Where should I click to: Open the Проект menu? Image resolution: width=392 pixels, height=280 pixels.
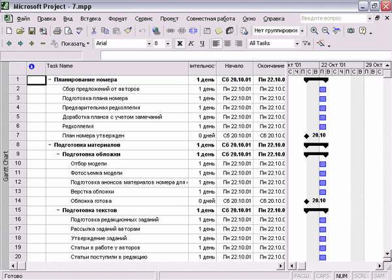(169, 19)
